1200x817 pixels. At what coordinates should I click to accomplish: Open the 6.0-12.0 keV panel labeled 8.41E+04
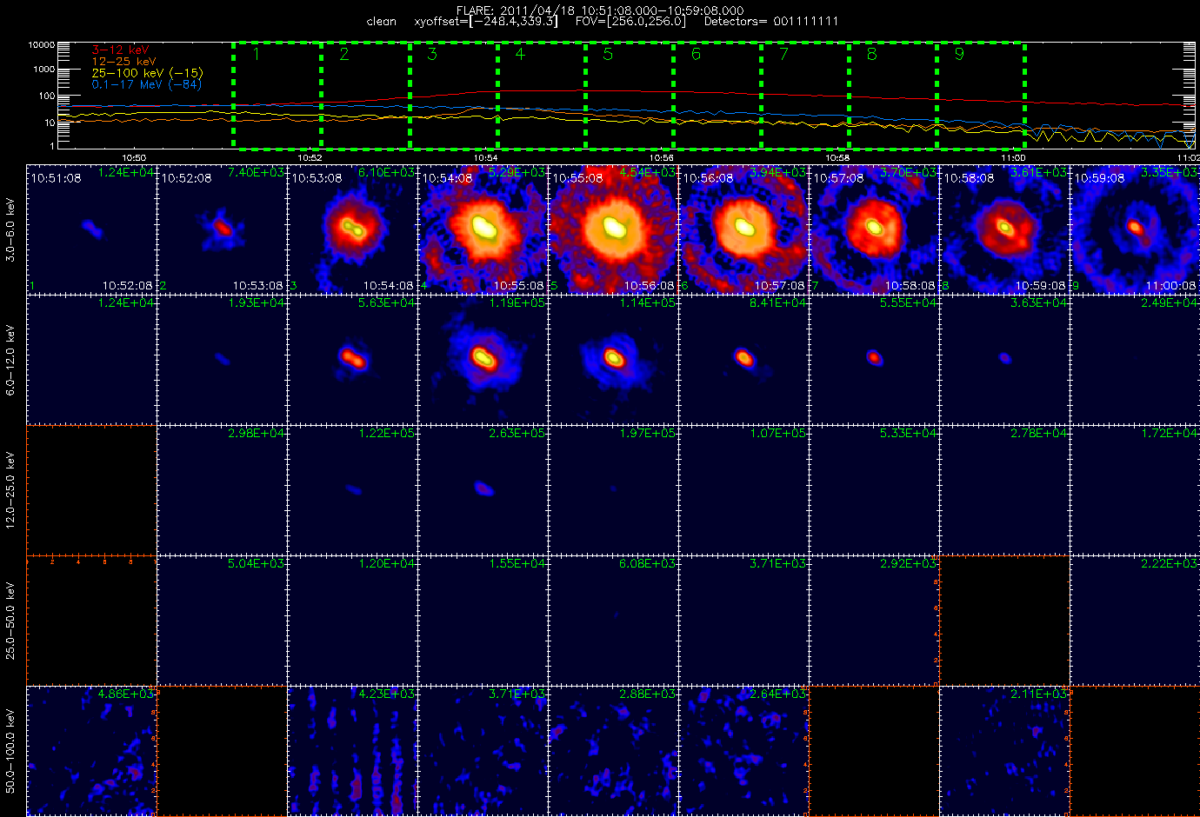[743, 359]
